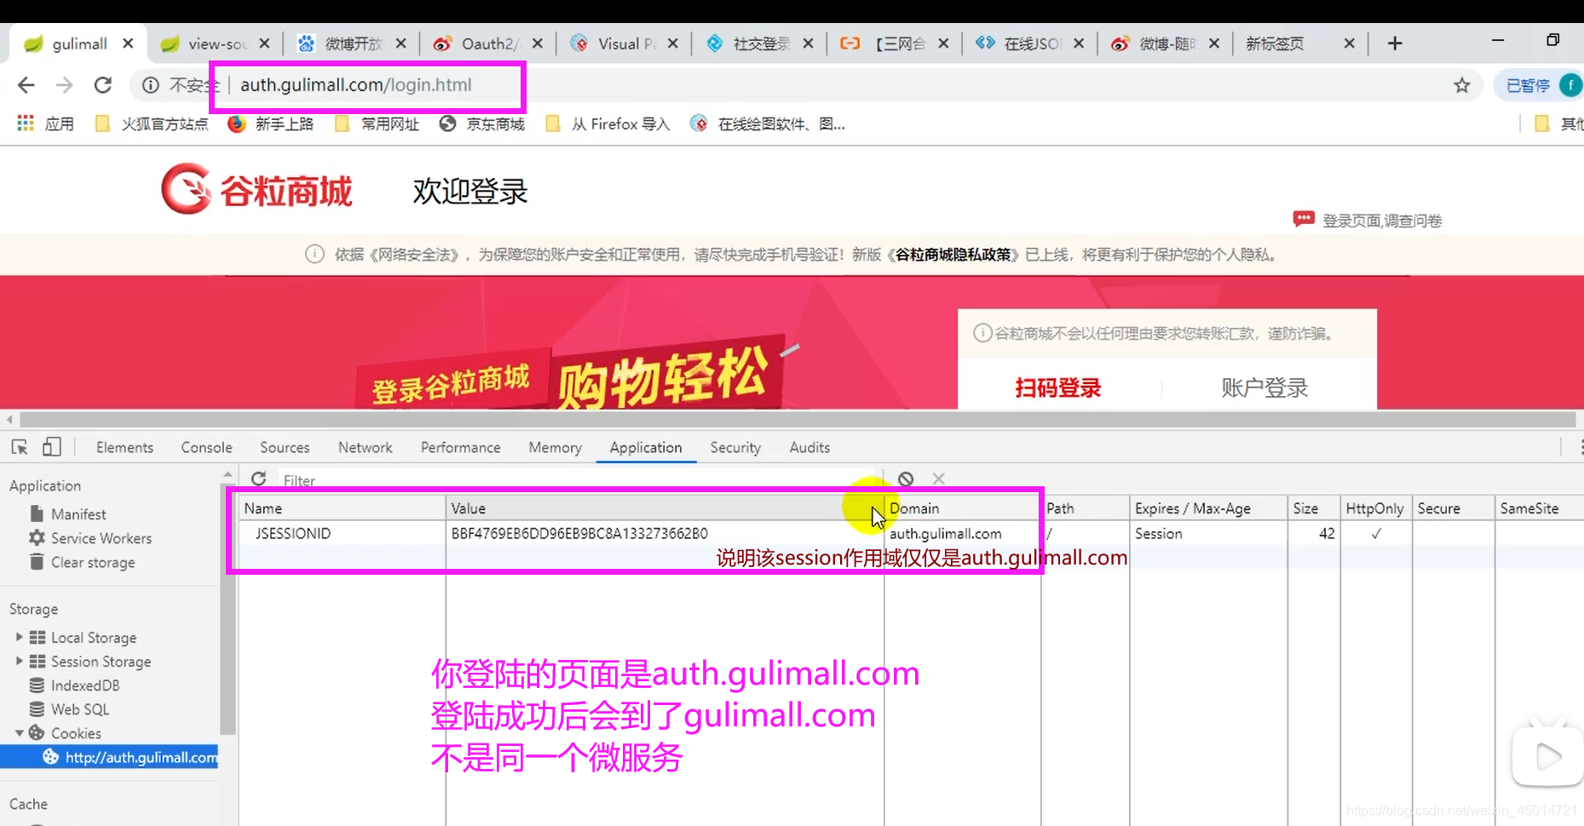Image resolution: width=1584 pixels, height=826 pixels.
Task: Clear all cookies with the block icon
Action: 906,479
